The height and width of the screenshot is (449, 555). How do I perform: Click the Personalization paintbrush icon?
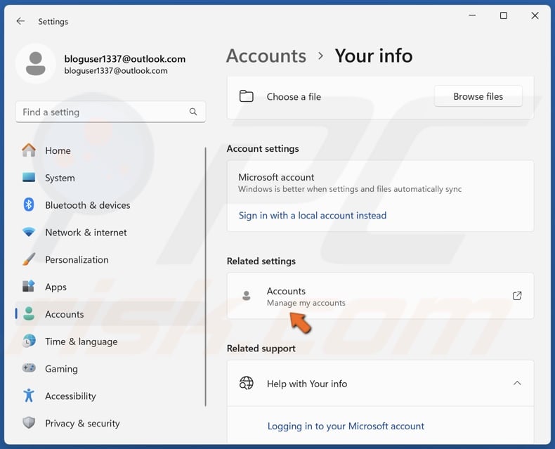(x=29, y=259)
